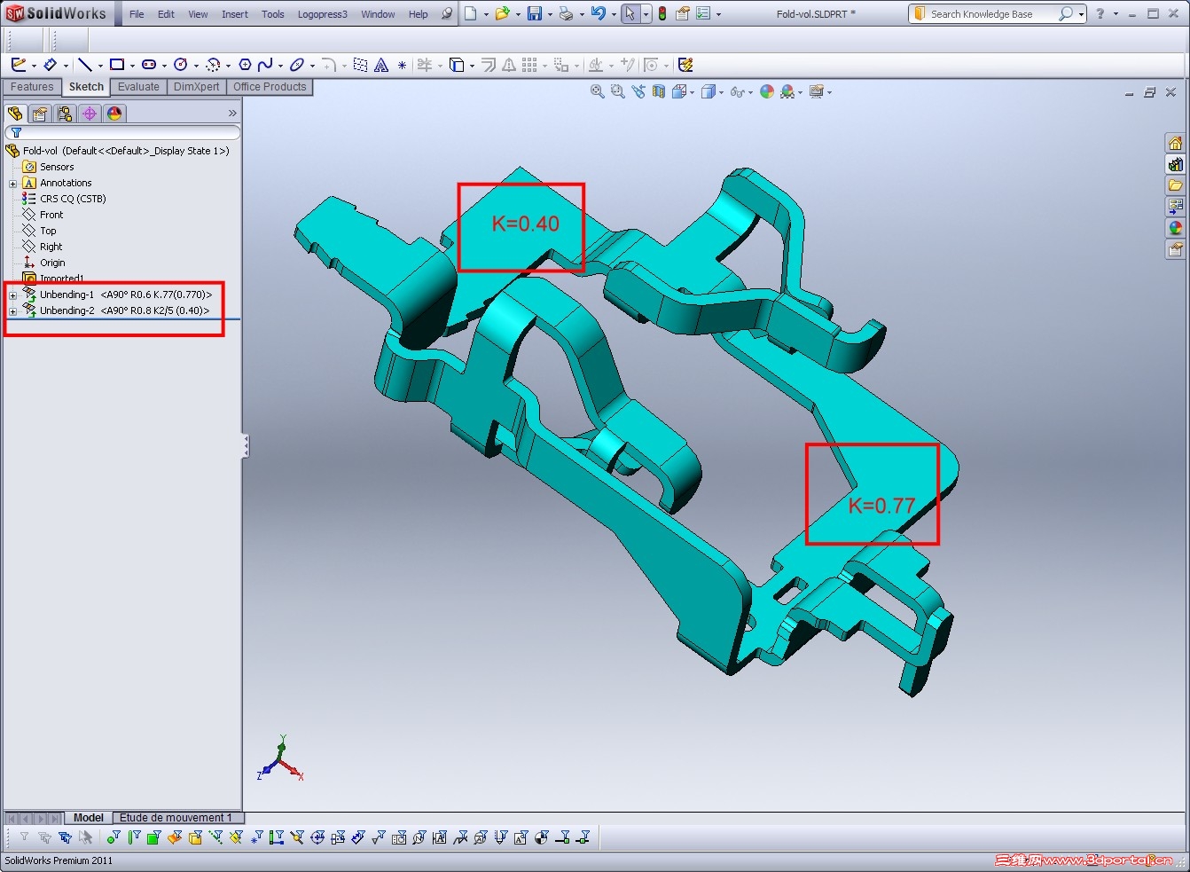Open Appearances tab in task pane

[1175, 229]
